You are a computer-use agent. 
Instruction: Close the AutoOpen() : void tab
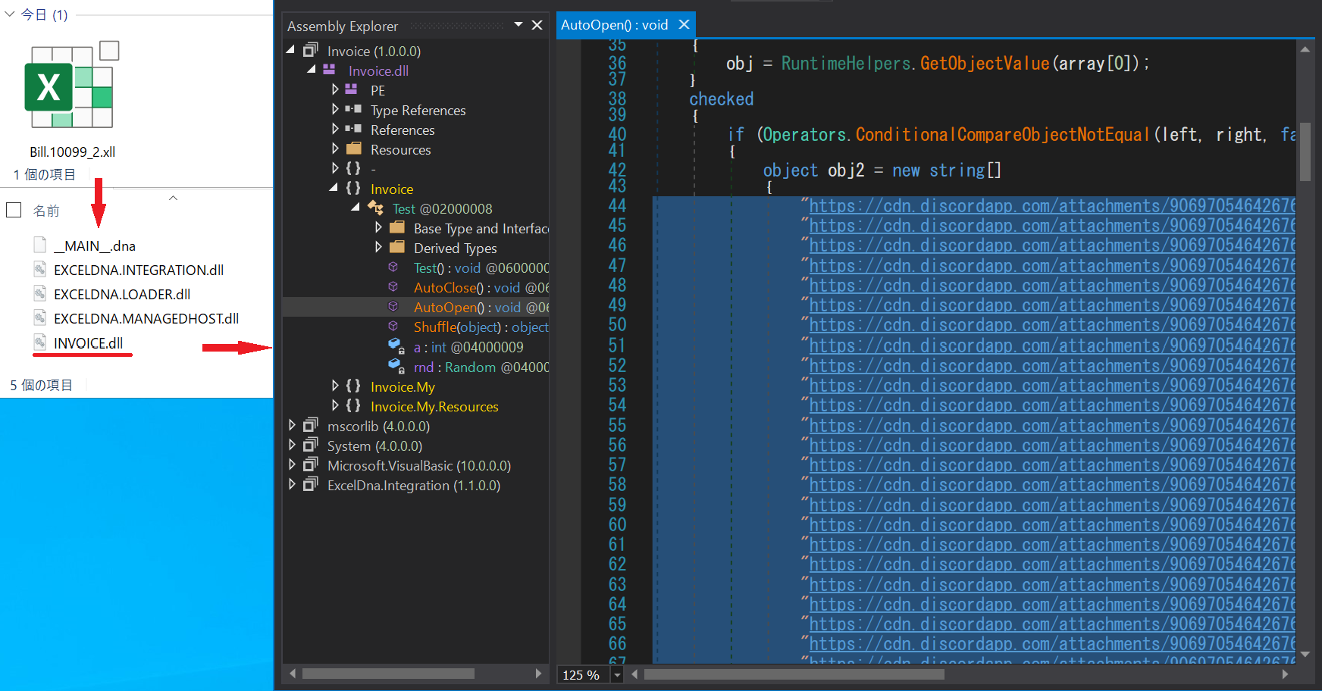point(684,24)
